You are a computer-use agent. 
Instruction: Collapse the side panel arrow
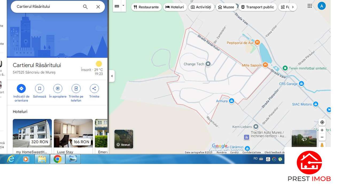(x=112, y=76)
